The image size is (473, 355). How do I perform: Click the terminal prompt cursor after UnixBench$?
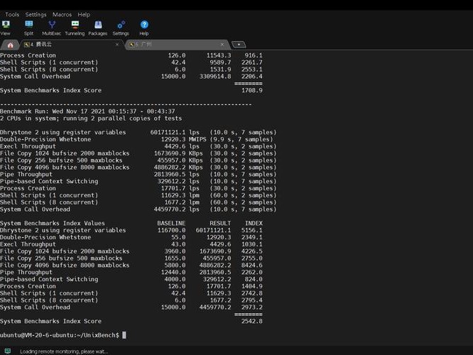pyautogui.click(x=124, y=335)
